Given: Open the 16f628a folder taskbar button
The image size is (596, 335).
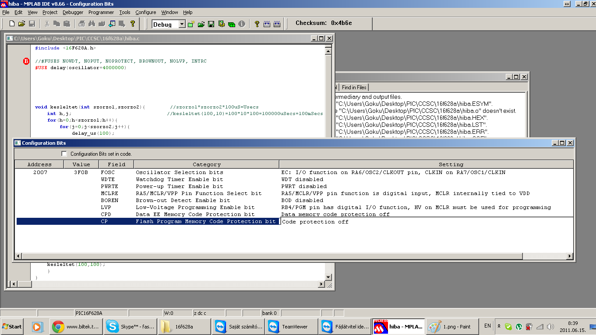Looking at the screenshot, I should (185, 326).
